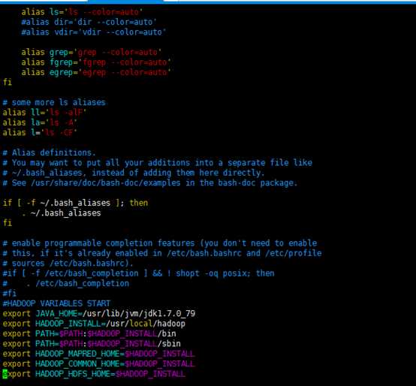Click the comment "# enable programmable completion features"
This screenshot has height=386, width=416.
[160, 243]
